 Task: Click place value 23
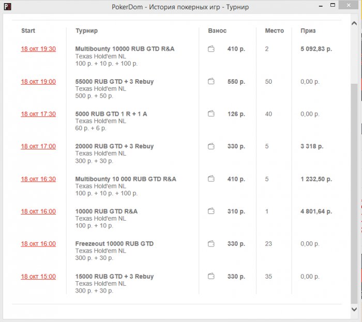coord(268,244)
